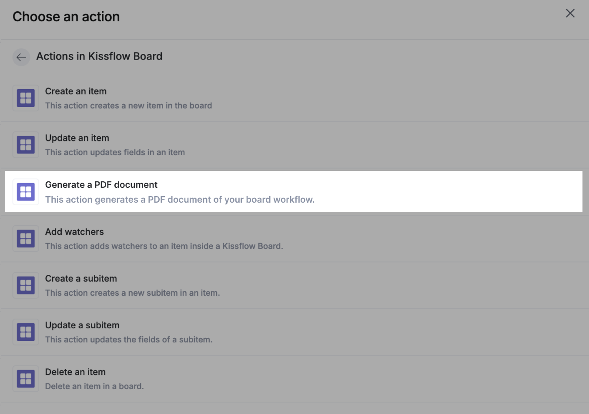The height and width of the screenshot is (414, 589).
Task: Click description 'Delete an item in a board.'
Action: pyautogui.click(x=94, y=386)
